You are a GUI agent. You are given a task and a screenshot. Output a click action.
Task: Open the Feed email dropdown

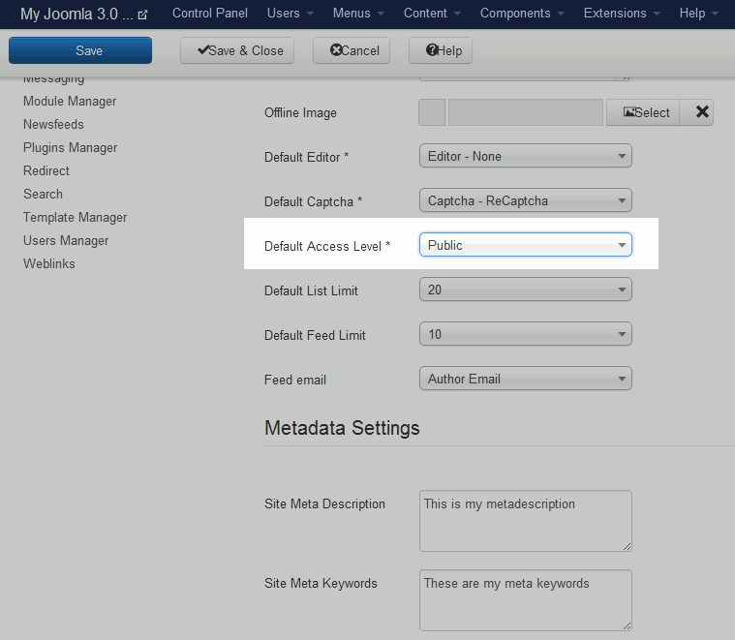coord(526,379)
